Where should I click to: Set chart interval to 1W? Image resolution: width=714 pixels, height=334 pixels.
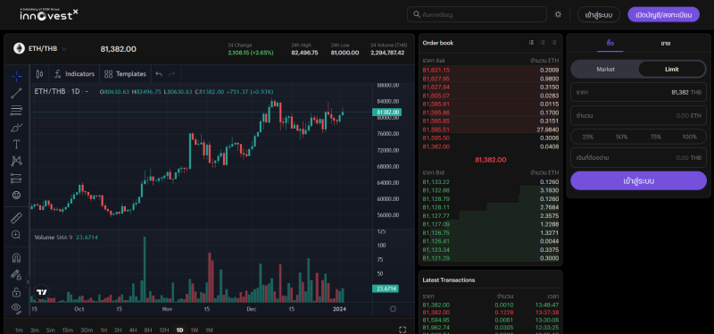(x=195, y=330)
